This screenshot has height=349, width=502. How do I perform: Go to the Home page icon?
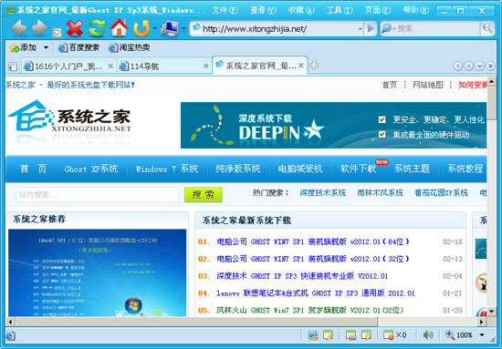click(x=119, y=28)
